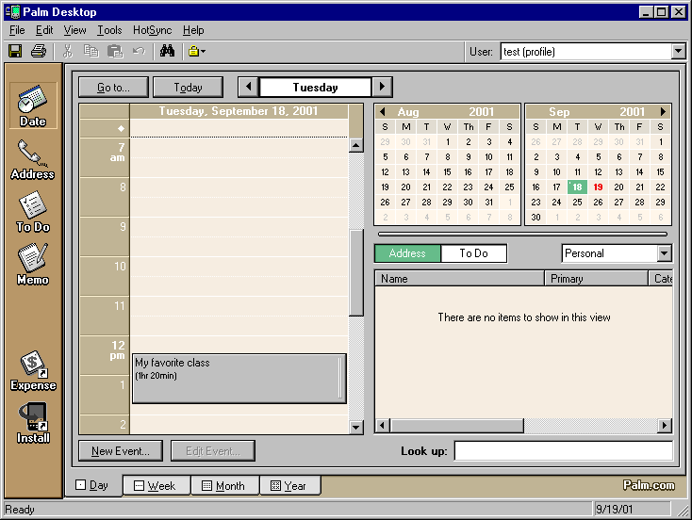Viewport: 692px width, 520px height.
Task: Click the address list horizontal scroll thumb
Action: coord(456,426)
